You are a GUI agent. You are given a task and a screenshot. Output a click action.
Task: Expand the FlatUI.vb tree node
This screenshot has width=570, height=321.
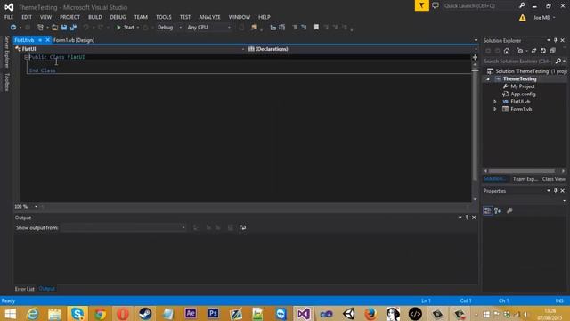click(495, 102)
